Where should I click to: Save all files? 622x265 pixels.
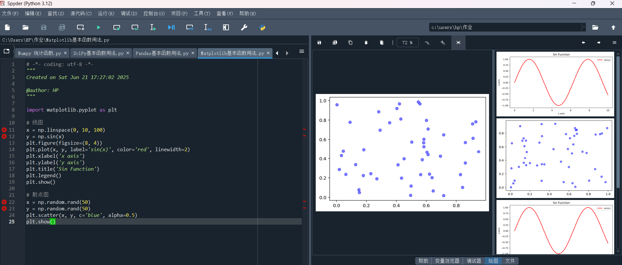click(62, 27)
